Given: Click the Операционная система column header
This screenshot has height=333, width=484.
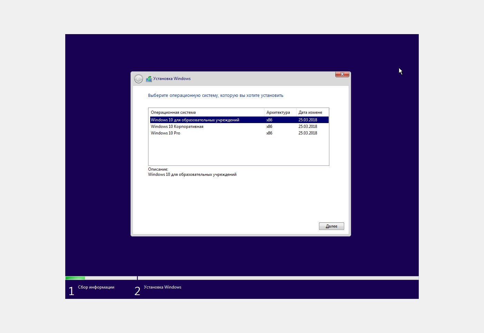Looking at the screenshot, I should point(206,112).
